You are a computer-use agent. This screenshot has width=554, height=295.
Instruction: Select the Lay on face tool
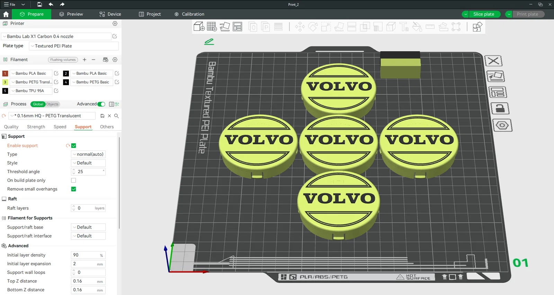tap(339, 27)
